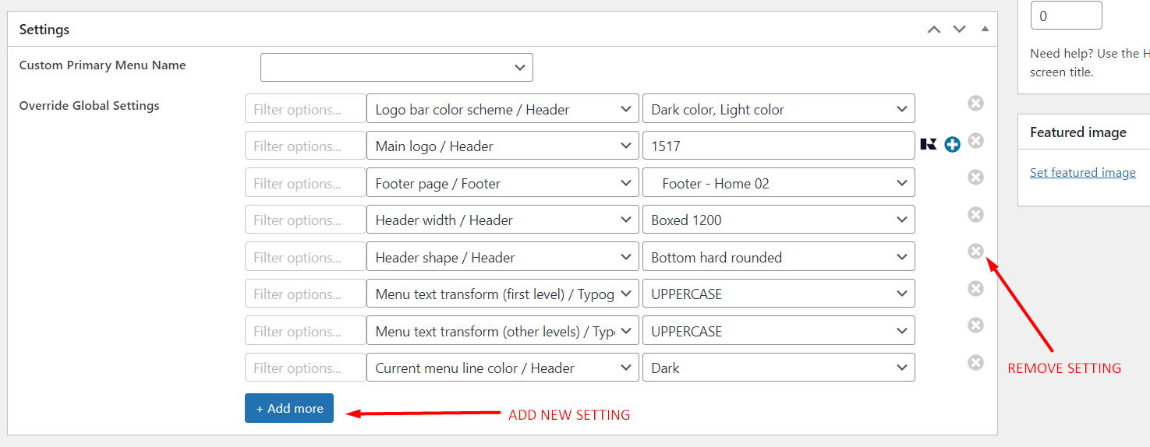The width and height of the screenshot is (1150, 447).
Task: Remove Menu text transform (first level) row
Action: point(975,288)
